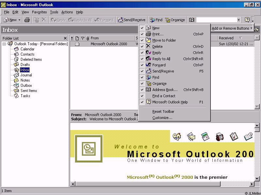
Task: Click the envelope icon of the Microsoft Outlook 2000 message
Action: click(77, 44)
